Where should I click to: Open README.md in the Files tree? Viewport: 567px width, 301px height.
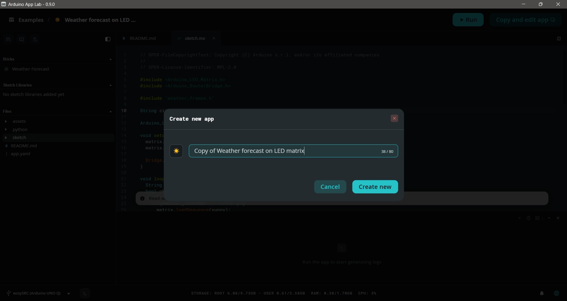pos(24,146)
